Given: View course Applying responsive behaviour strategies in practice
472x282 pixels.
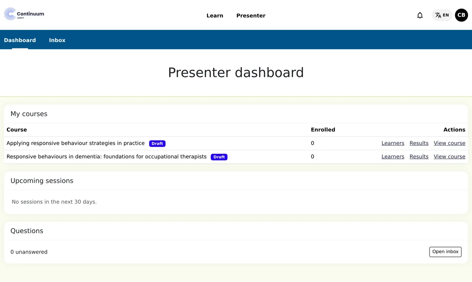Looking at the screenshot, I should click(450, 143).
